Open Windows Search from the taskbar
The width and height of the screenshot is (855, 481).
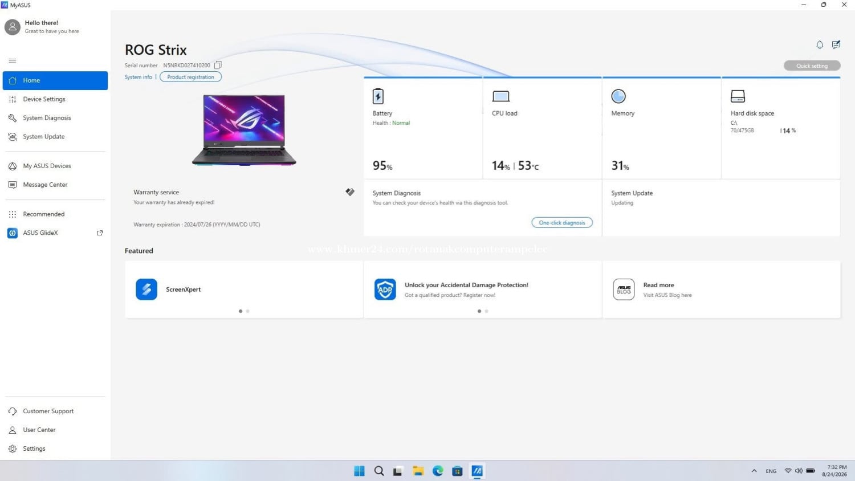pos(379,471)
